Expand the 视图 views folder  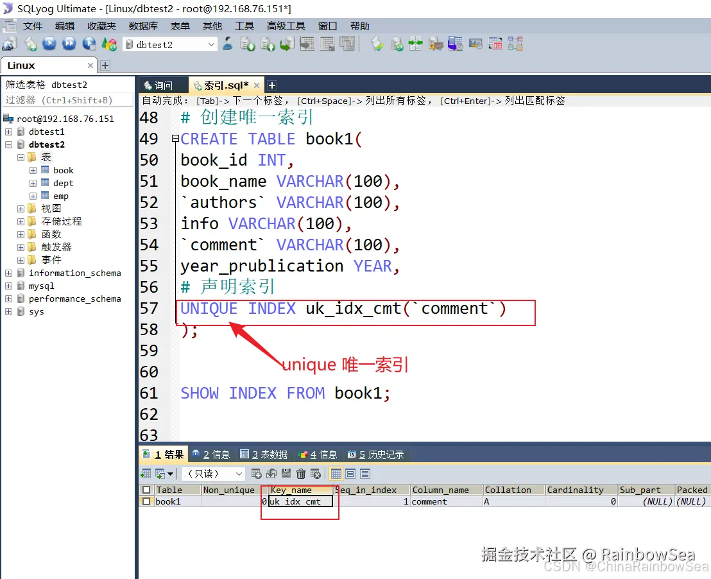(x=21, y=208)
